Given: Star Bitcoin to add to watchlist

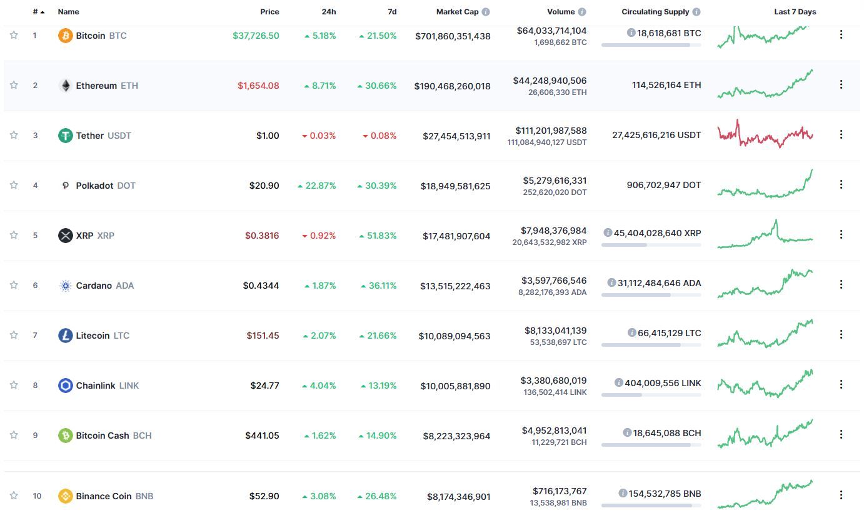Looking at the screenshot, I should click(14, 35).
